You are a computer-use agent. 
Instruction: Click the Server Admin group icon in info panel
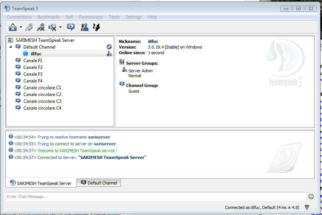point(124,70)
